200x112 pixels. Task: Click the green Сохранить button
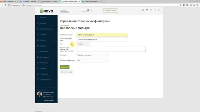click(x=65, y=67)
